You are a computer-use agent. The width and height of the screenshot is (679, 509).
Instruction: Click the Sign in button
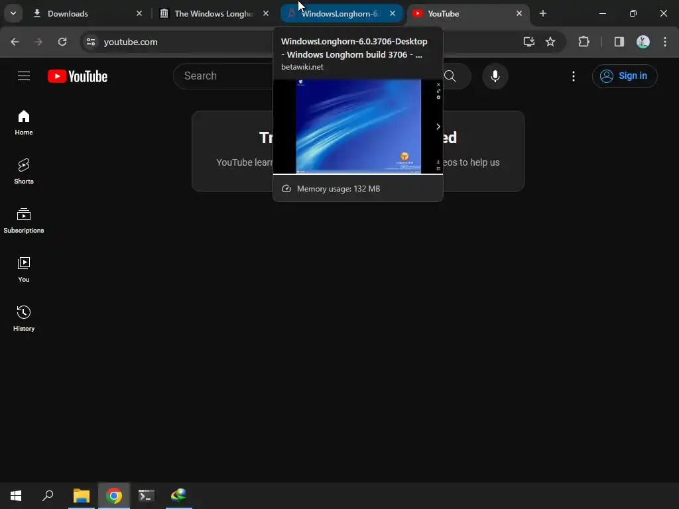coord(625,76)
